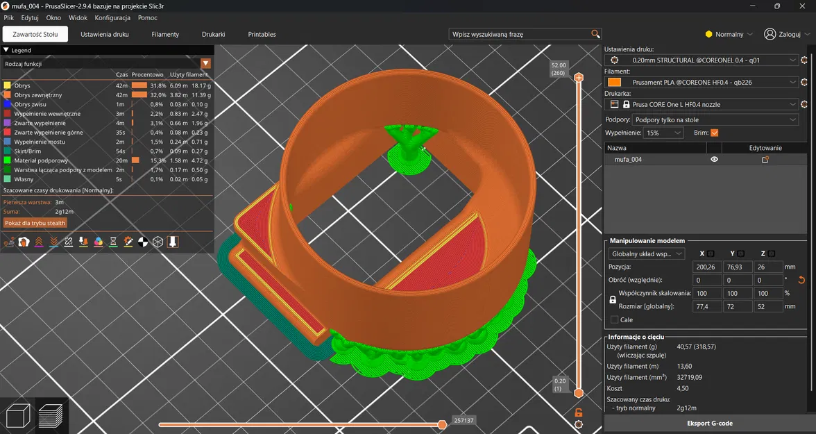
Task: Reset rotation with the orange arrow icon
Action: 802,281
